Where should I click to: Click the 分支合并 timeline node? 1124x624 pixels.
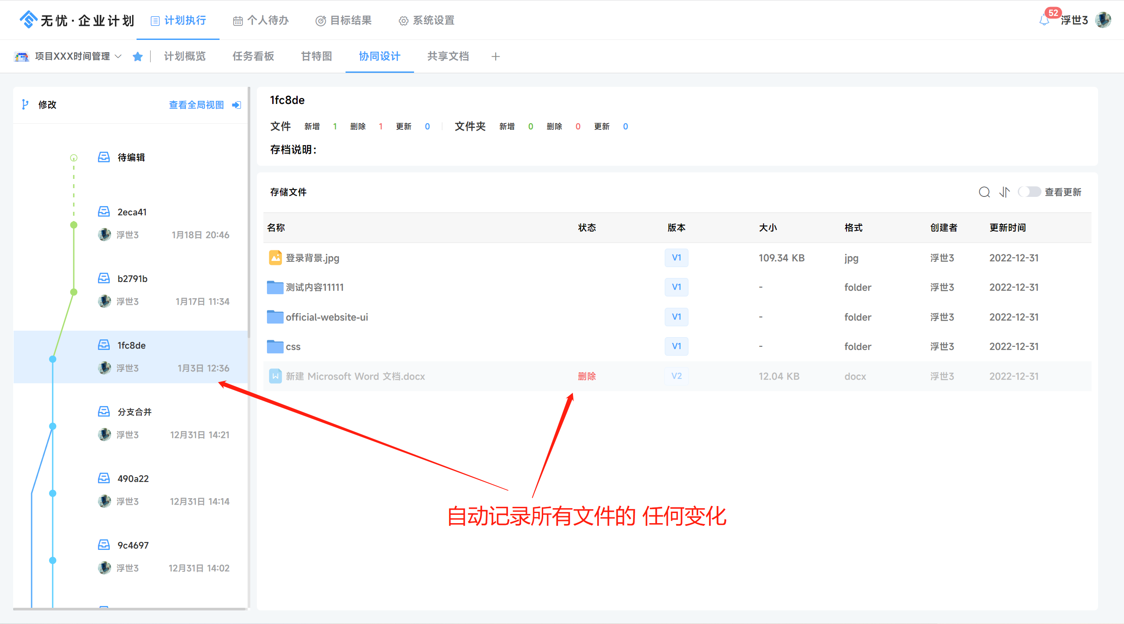tap(53, 426)
